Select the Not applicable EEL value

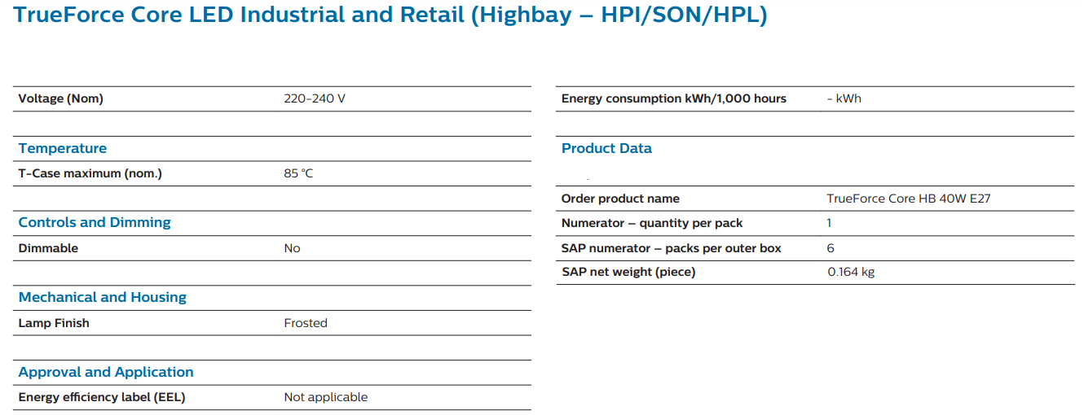coord(326,397)
